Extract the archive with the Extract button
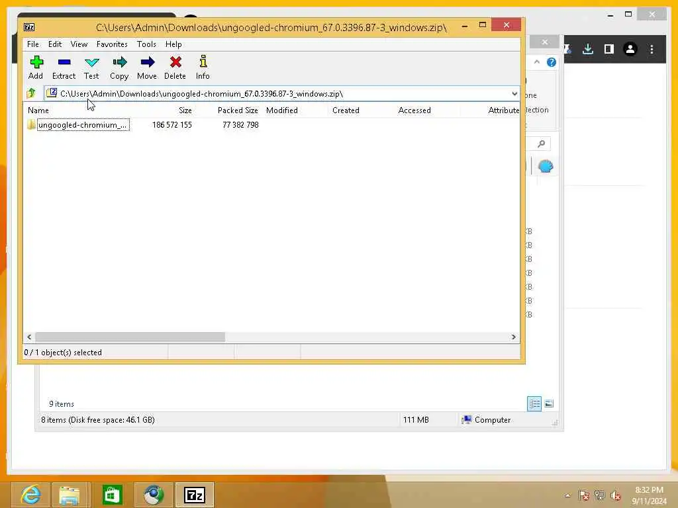 pos(64,67)
